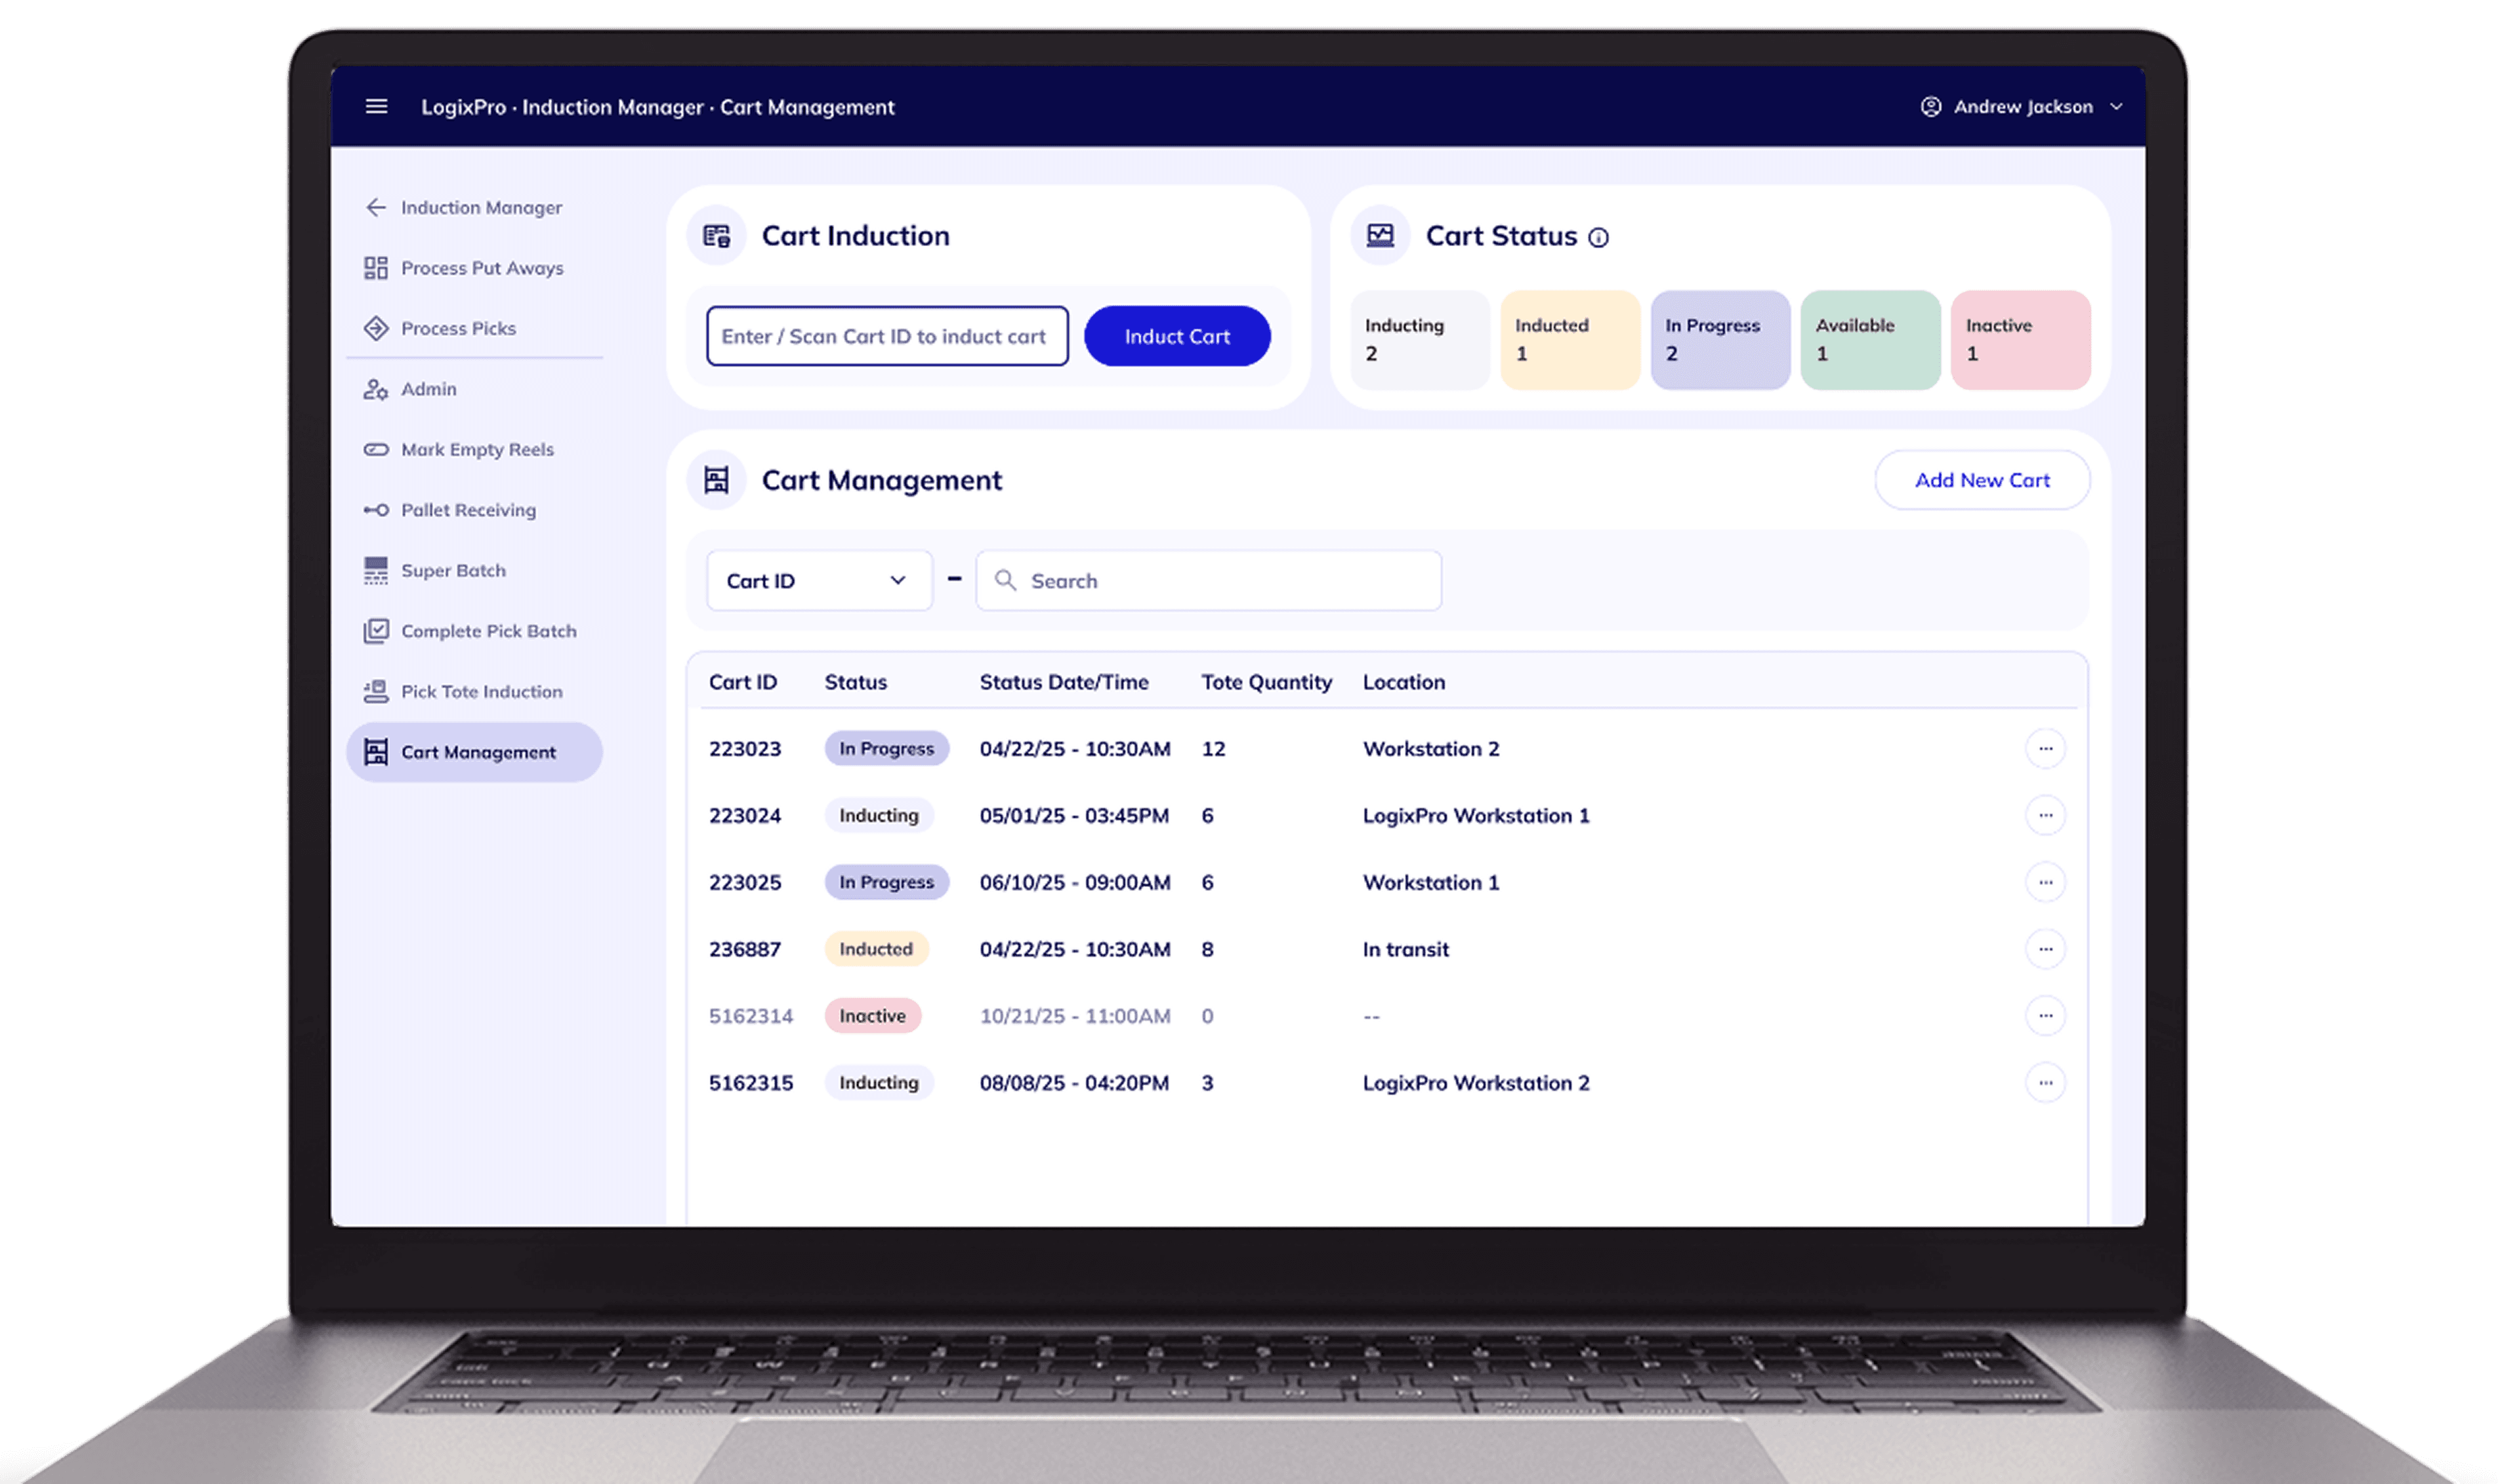Sort by Cart ID column header
This screenshot has width=2498, height=1484.
(743, 682)
